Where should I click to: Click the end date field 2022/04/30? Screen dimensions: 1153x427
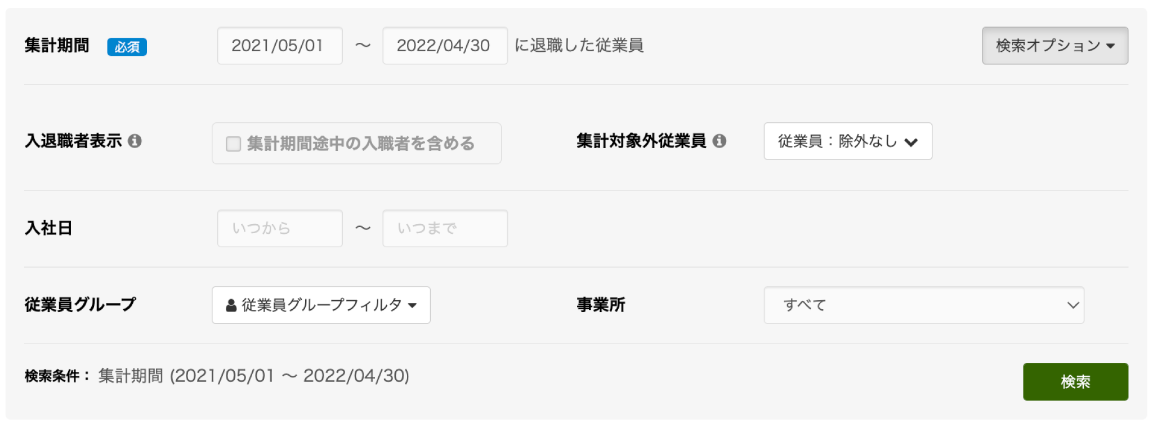pos(445,46)
